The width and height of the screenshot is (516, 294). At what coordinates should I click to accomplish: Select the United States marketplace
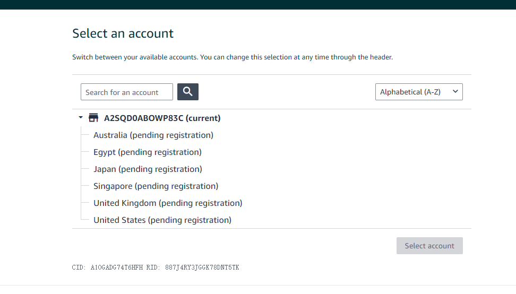162,220
